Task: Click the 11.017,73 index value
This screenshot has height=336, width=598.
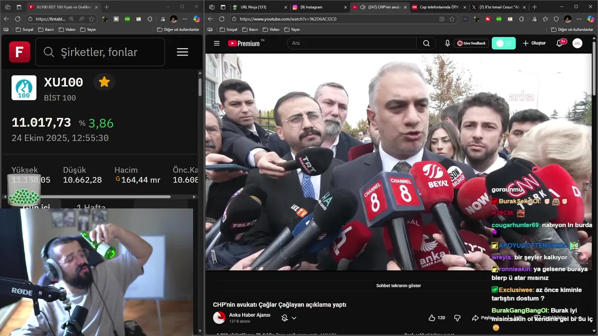Action: [41, 123]
